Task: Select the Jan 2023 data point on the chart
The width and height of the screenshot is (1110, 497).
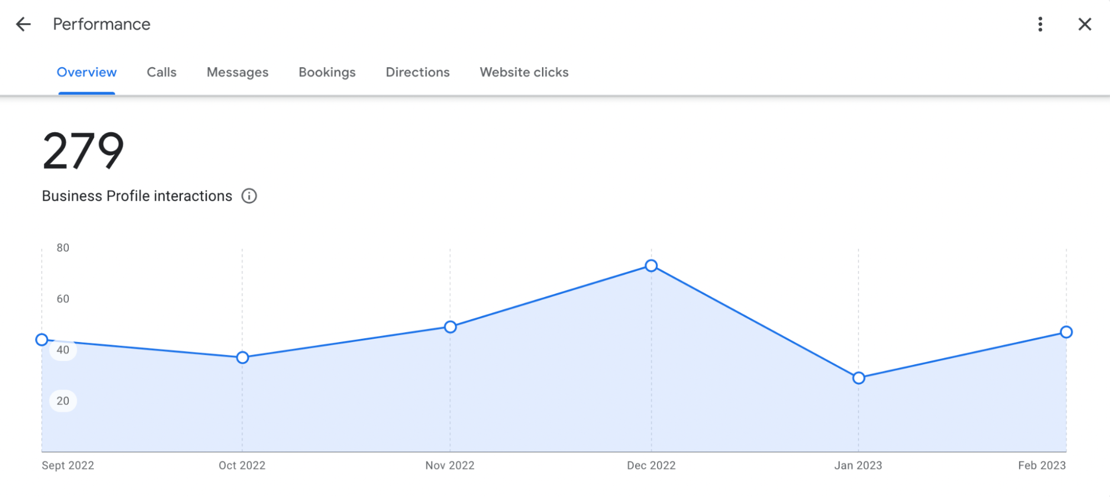Action: [x=858, y=378]
